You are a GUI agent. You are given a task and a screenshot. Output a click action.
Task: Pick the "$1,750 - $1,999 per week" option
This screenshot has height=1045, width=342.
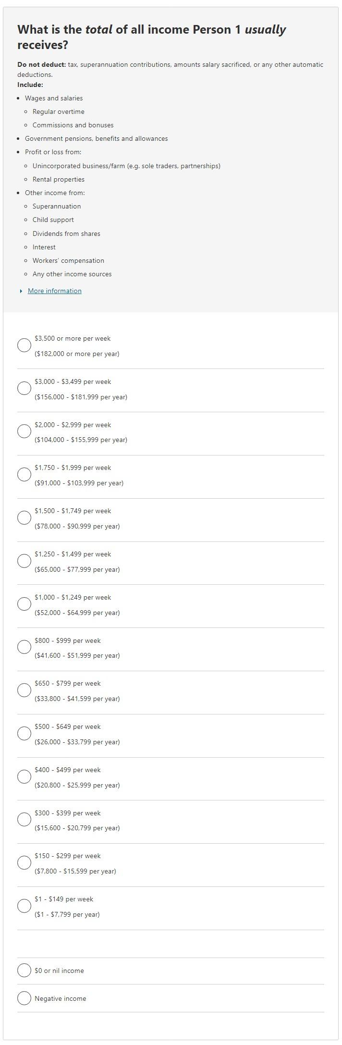coord(24,475)
